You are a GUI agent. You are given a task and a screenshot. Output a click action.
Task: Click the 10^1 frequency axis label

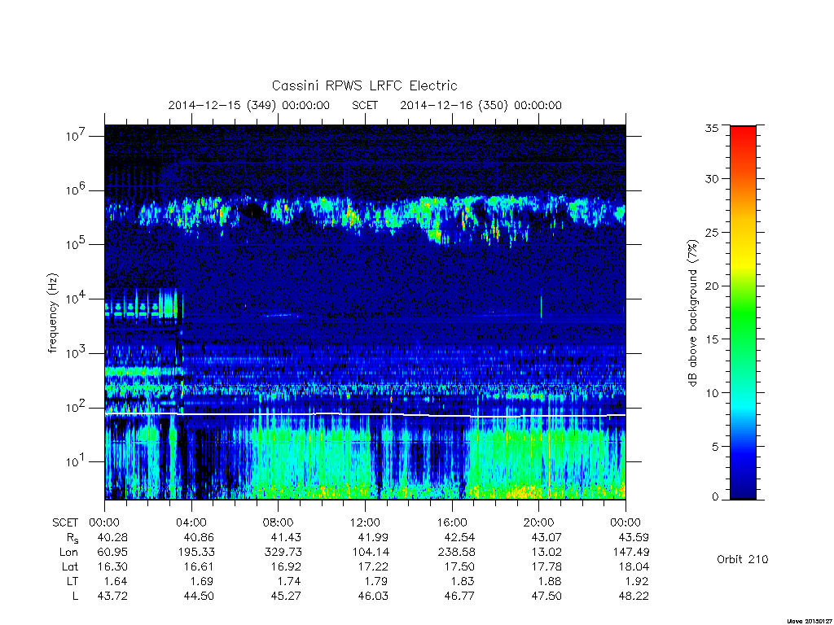pyautogui.click(x=76, y=461)
